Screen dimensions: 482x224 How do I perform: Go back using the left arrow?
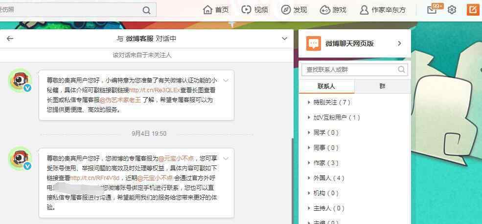(x=10, y=39)
